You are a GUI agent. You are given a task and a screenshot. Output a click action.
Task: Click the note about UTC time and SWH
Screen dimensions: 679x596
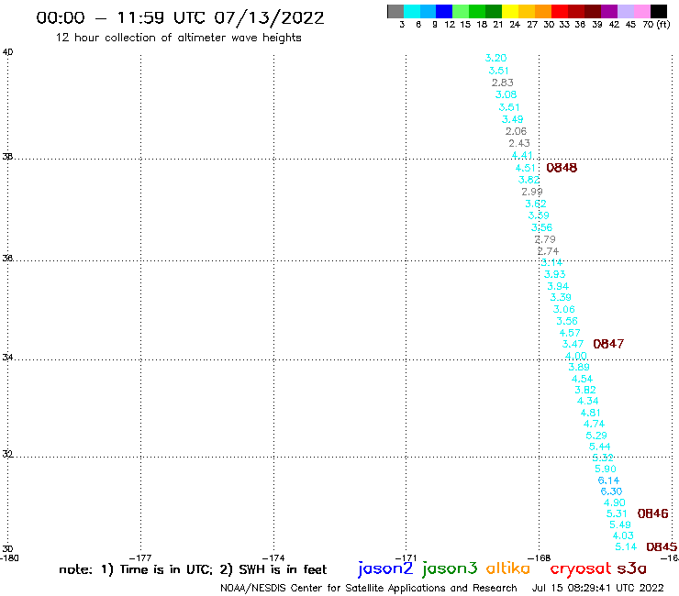[193, 569]
